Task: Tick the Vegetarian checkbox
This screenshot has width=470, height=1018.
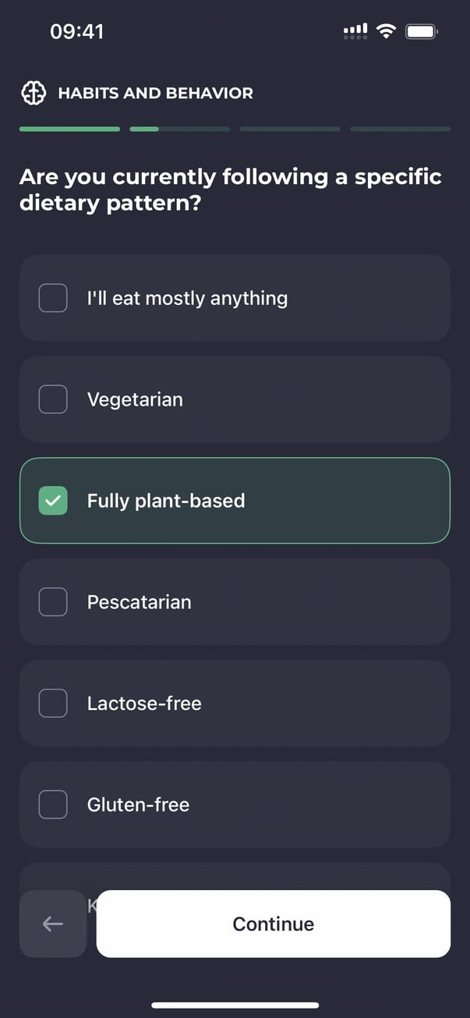Action: pos(53,399)
